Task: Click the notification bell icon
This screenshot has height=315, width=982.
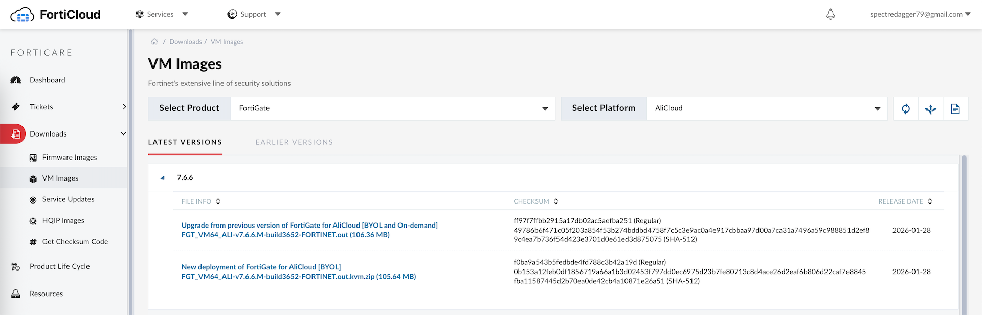Action: pos(830,14)
